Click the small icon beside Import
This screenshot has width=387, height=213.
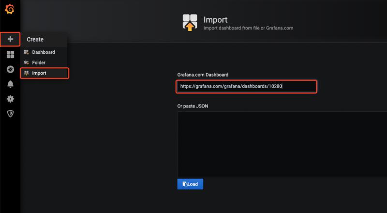point(27,73)
